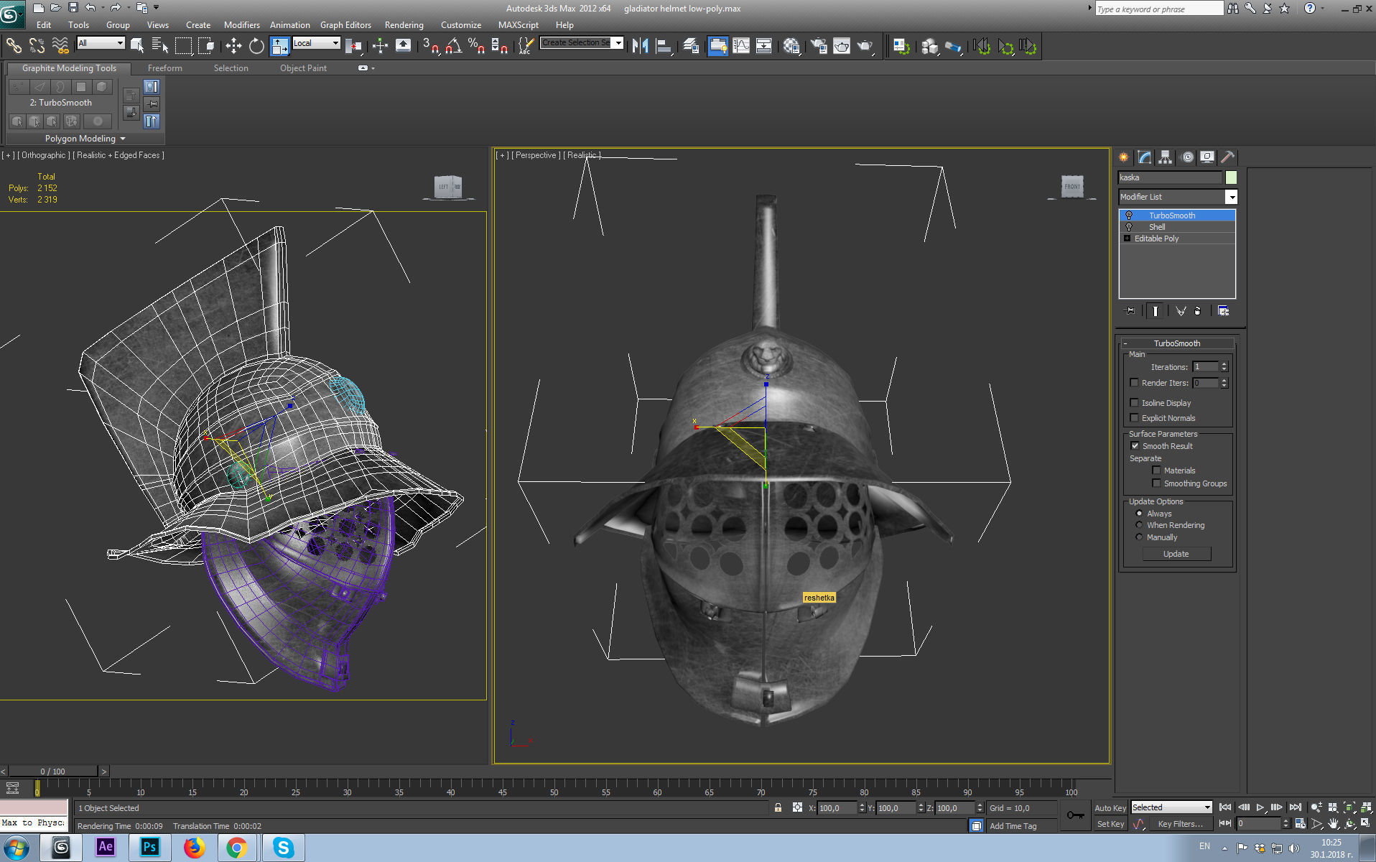Toggle the Auto Key button
Image resolution: width=1376 pixels, height=862 pixels.
[1110, 808]
